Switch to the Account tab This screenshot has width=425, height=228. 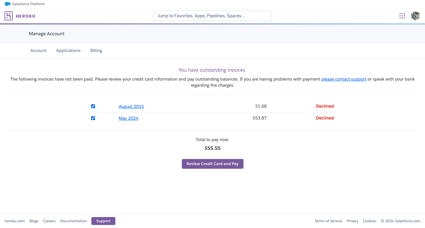(39, 50)
